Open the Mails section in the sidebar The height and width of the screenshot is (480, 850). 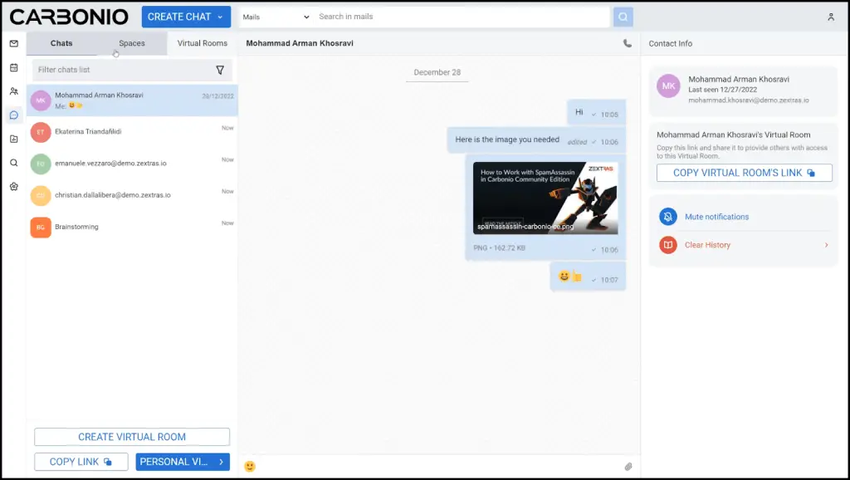[x=14, y=43]
